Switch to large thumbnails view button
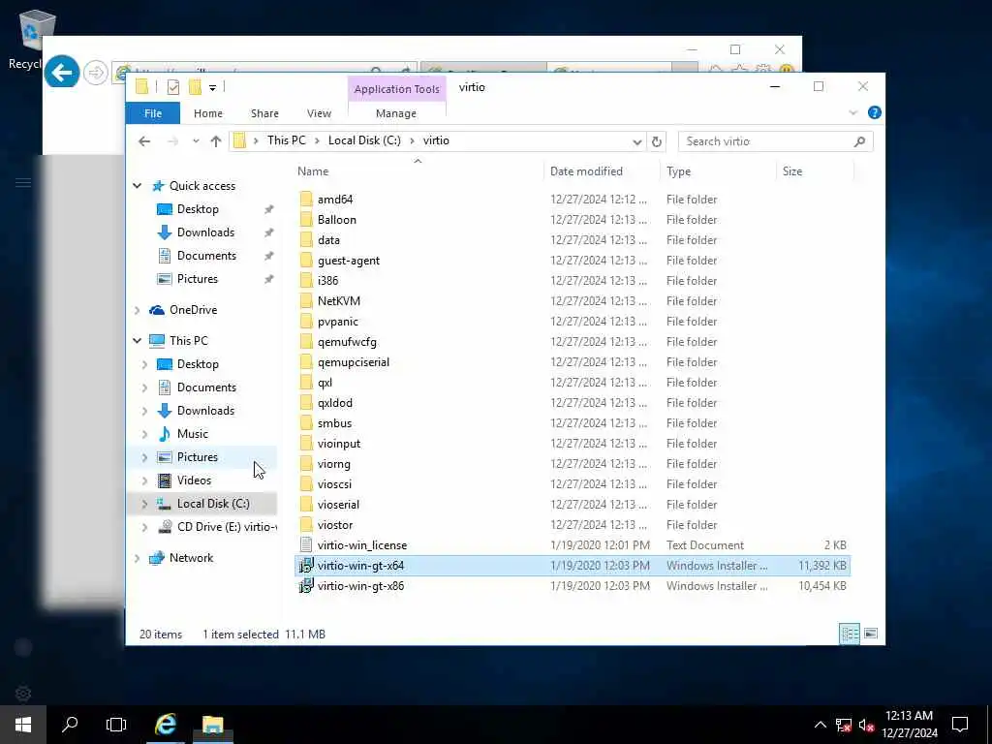992x744 pixels. tap(871, 634)
